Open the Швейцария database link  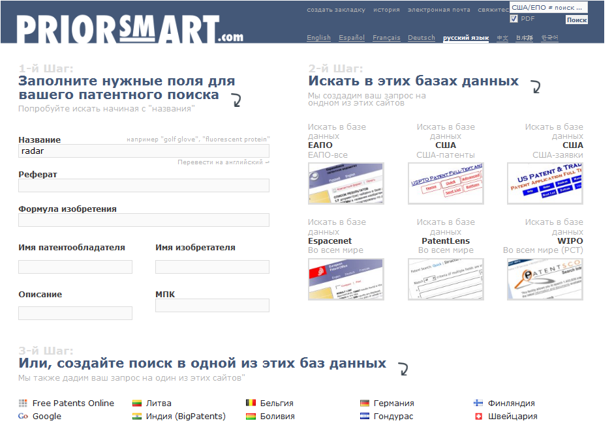point(513,416)
